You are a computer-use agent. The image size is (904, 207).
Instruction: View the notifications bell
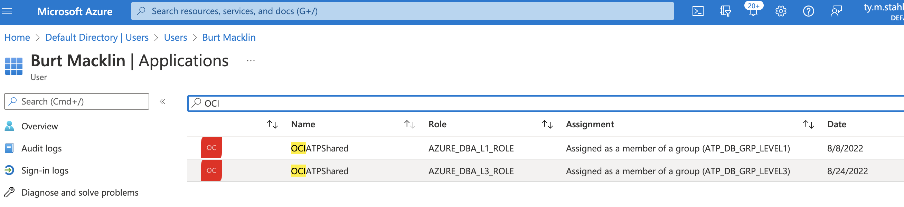(753, 11)
